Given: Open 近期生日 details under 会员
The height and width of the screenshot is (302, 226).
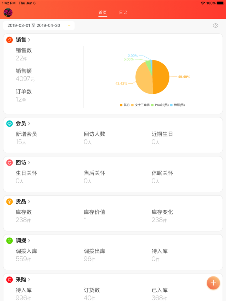Looking at the screenshot, I should tap(163, 137).
